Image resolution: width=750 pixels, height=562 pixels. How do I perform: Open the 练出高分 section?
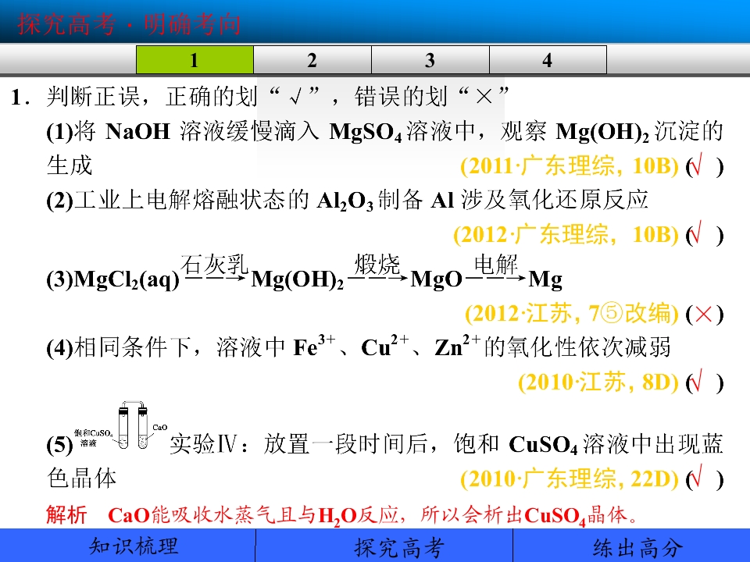coord(637,548)
